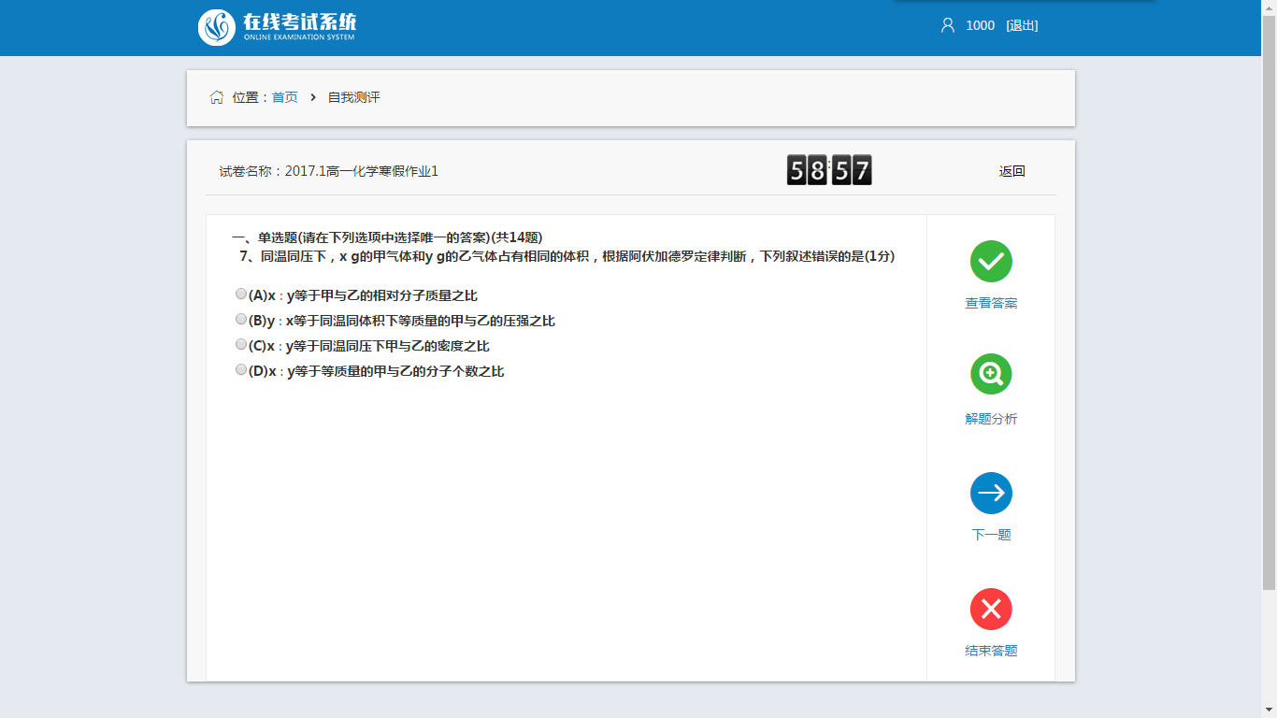Go to next question with blue arrow icon
The width and height of the screenshot is (1277, 718).
point(991,493)
